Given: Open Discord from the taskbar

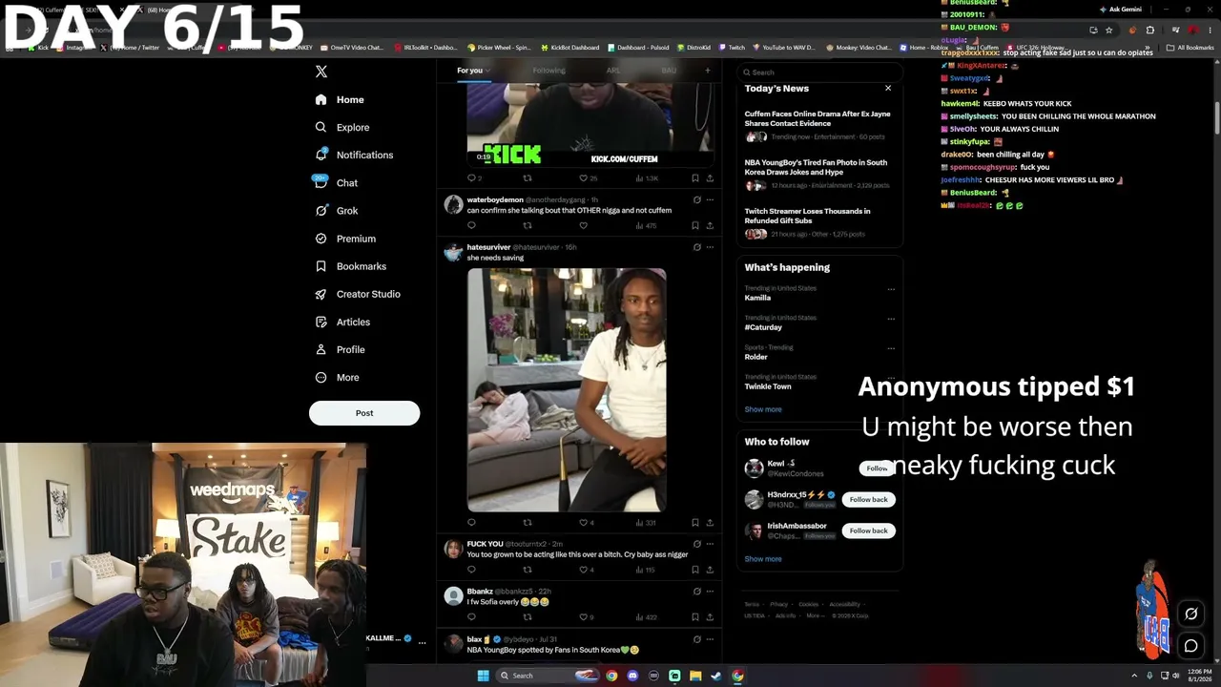Looking at the screenshot, I should click(632, 676).
